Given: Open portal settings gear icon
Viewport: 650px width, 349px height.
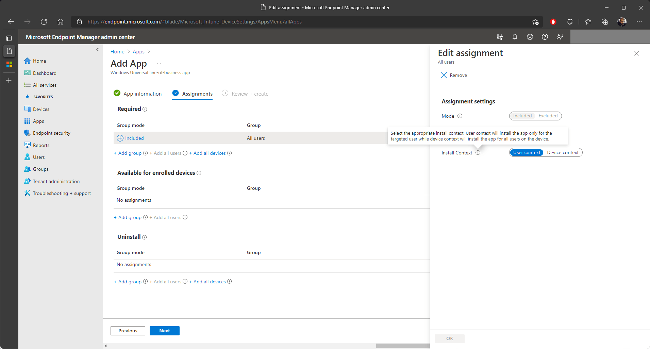Looking at the screenshot, I should (x=530, y=37).
